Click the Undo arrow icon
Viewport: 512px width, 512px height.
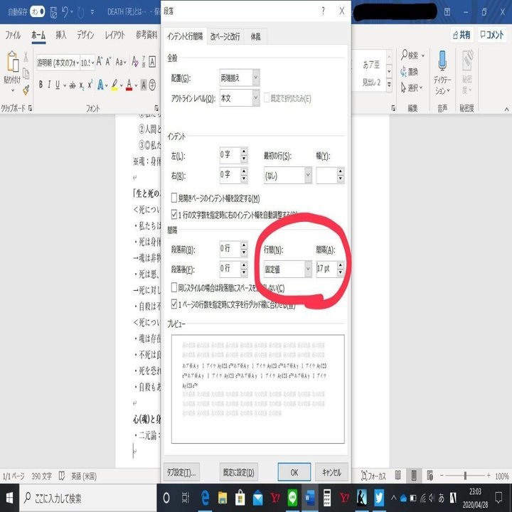(x=65, y=12)
